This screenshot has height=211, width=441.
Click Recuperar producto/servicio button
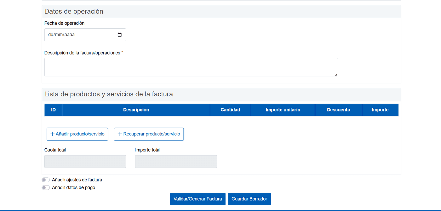149,134
